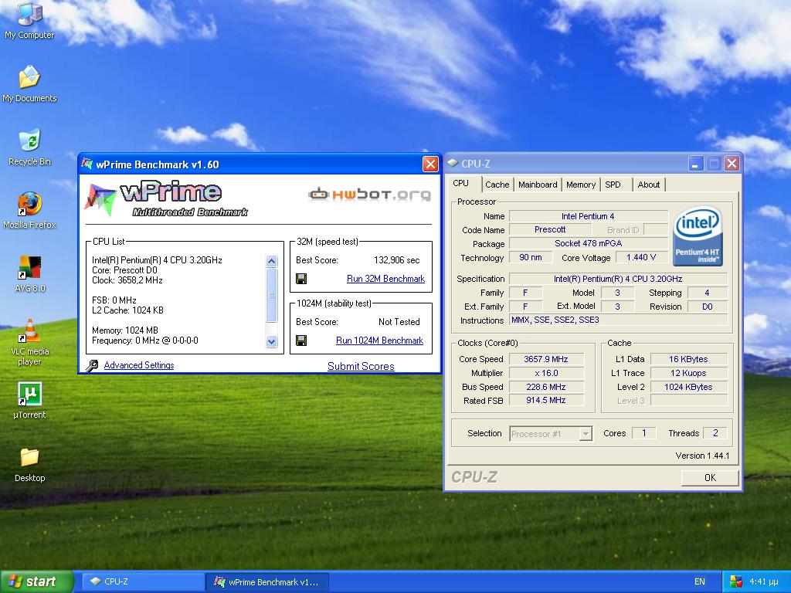Select the Desktop folder icon
791x593 pixels.
29,464
